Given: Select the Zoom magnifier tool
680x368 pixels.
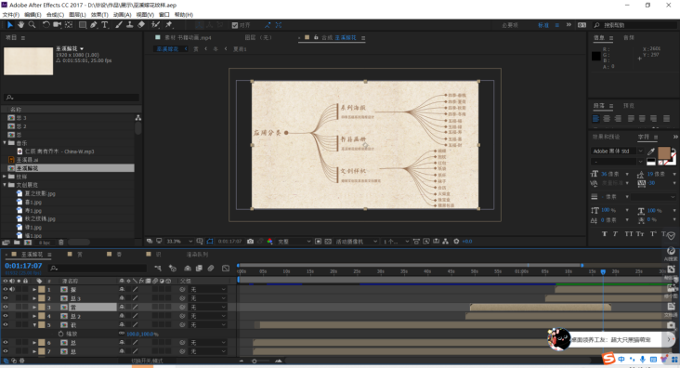Looking at the screenshot, I should (x=33, y=25).
